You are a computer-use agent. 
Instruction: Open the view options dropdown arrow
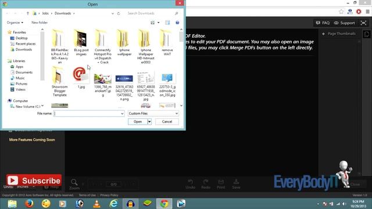[159, 23]
